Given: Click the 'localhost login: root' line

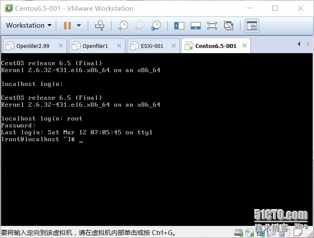Looking at the screenshot, I should click(x=42, y=119).
